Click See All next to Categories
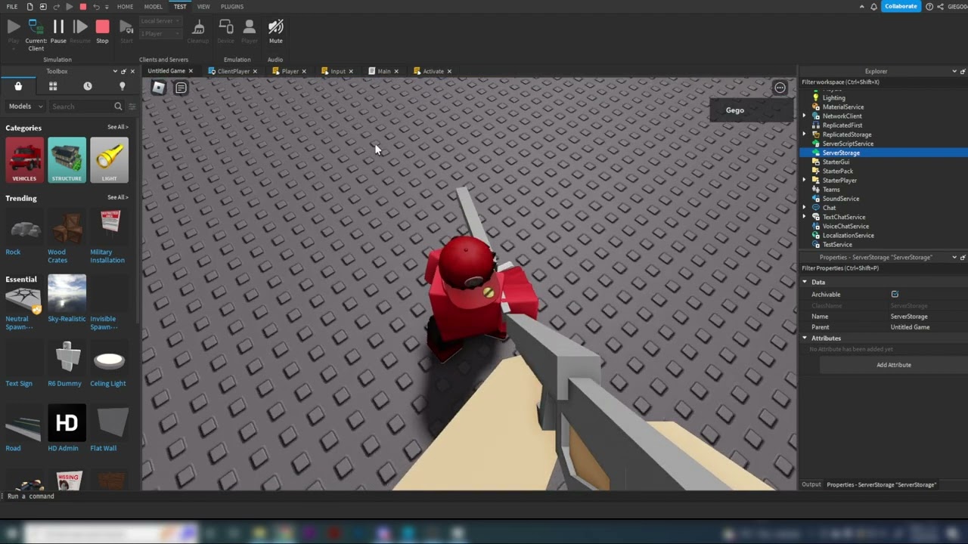Viewport: 968px width, 544px height. pyautogui.click(x=117, y=127)
